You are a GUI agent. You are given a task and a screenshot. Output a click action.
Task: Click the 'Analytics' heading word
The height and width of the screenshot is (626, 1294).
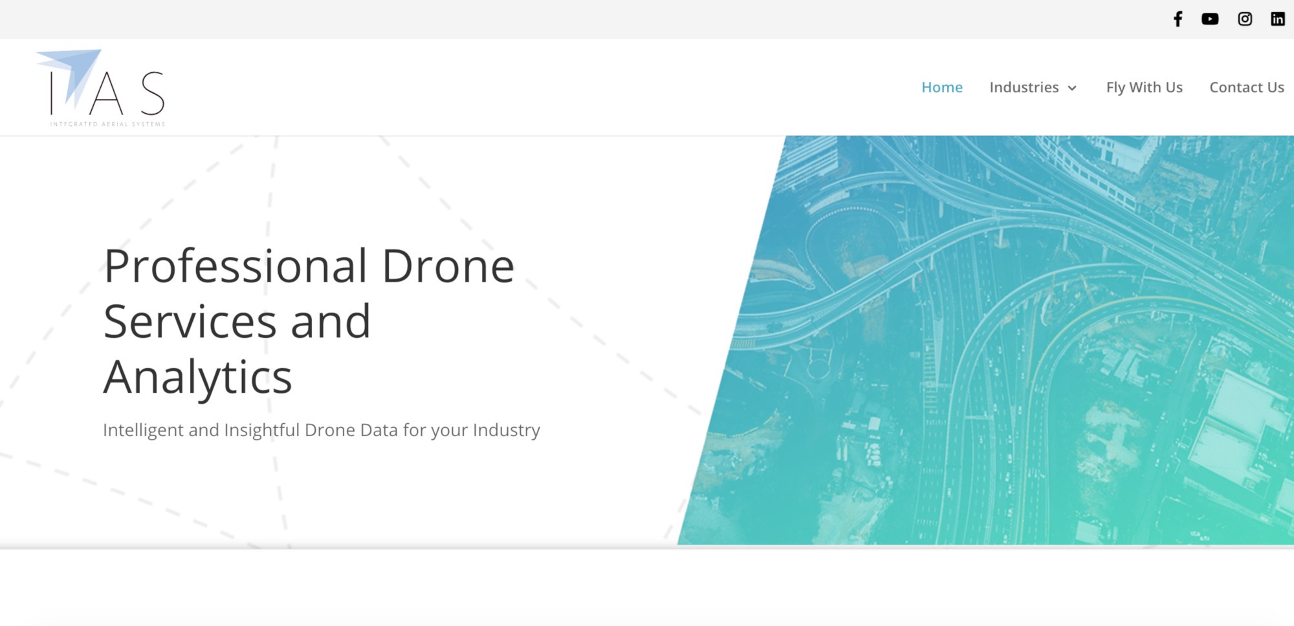[198, 378]
